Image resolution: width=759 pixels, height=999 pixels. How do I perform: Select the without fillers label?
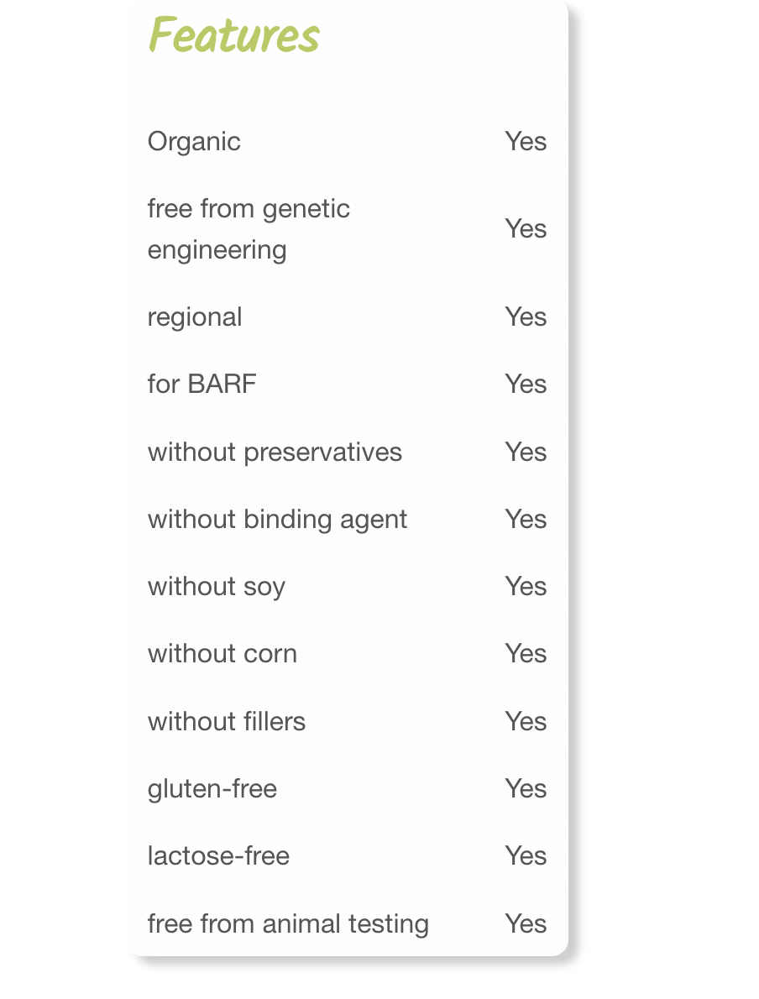pyautogui.click(x=227, y=722)
